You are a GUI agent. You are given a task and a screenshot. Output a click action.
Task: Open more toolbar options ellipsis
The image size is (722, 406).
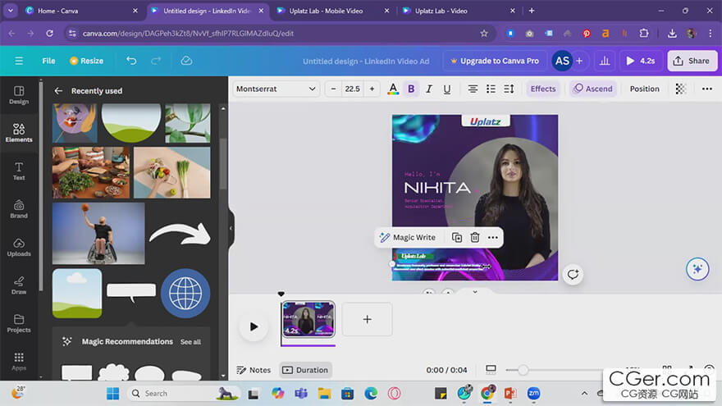click(706, 89)
